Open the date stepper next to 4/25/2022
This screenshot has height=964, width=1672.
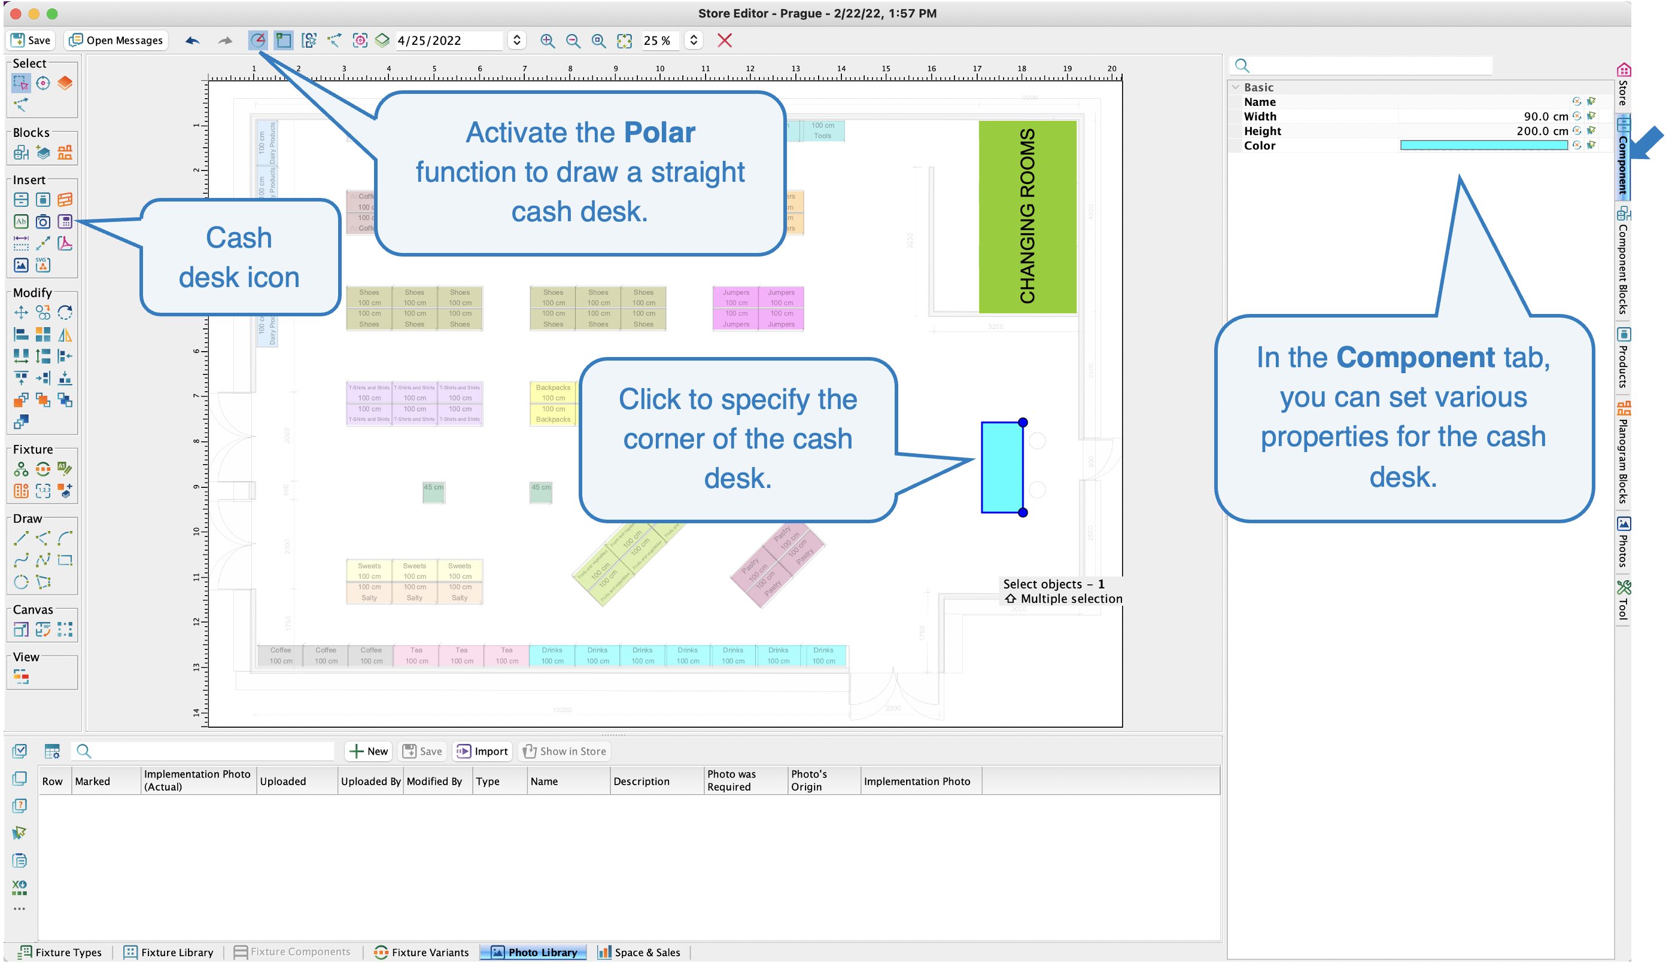[516, 41]
